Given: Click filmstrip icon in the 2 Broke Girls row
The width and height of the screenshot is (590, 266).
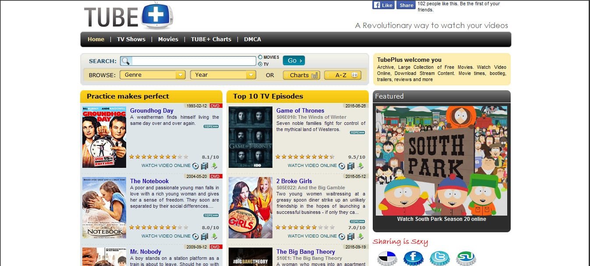Looking at the screenshot, I should click(350, 236).
